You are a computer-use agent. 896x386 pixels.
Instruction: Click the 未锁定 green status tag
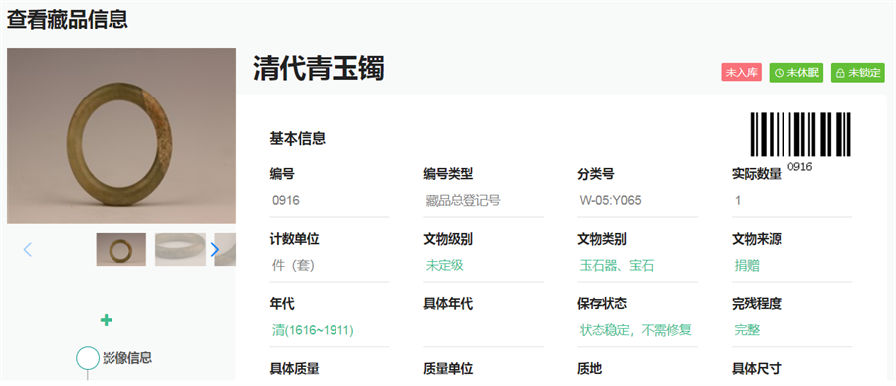[x=858, y=73]
